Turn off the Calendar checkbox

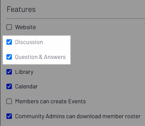[9, 86]
